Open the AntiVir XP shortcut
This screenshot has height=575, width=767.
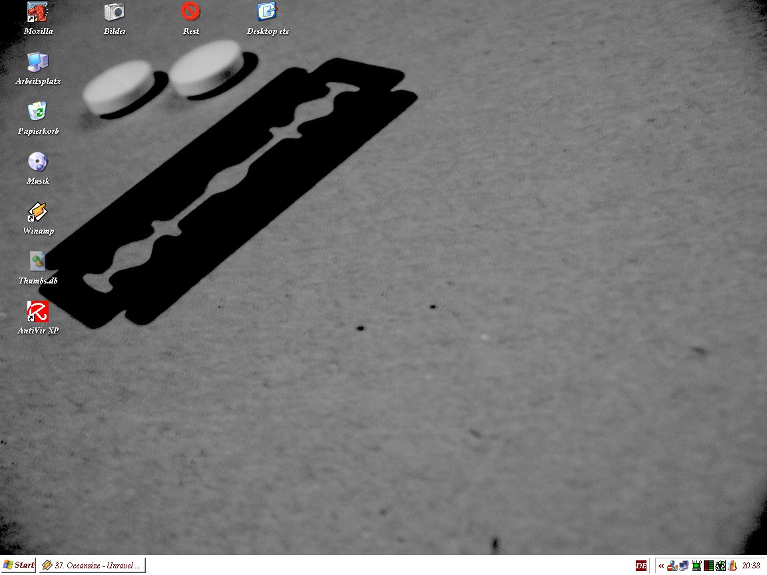38,311
